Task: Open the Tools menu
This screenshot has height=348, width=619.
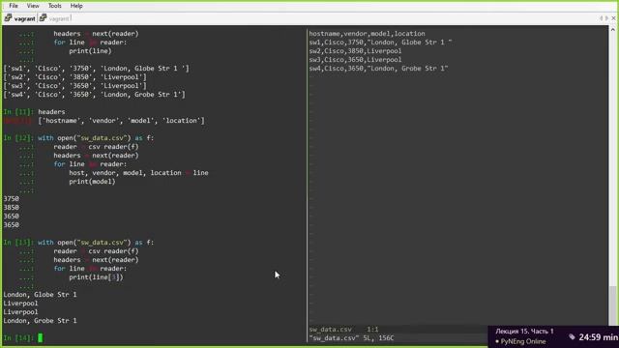Action: (x=54, y=6)
